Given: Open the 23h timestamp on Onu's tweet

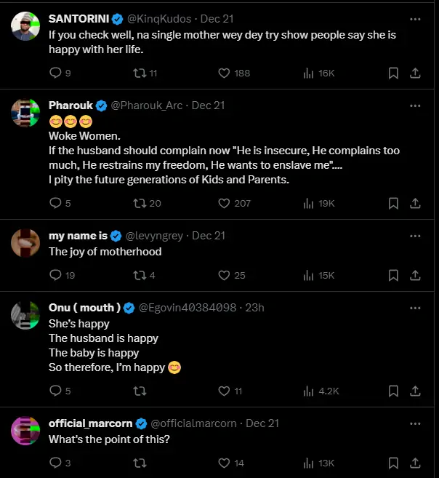Looking at the screenshot, I should pyautogui.click(x=255, y=308).
